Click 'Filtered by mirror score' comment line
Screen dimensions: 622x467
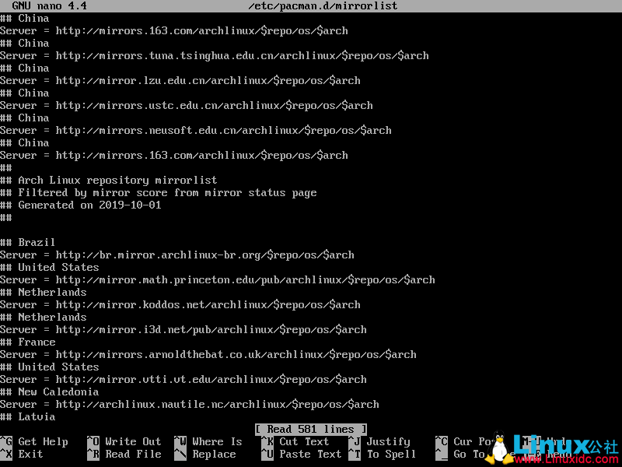(159, 192)
